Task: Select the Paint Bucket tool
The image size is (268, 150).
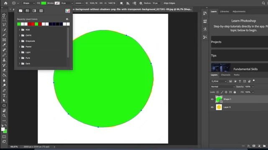Action: [x=4, y=75]
